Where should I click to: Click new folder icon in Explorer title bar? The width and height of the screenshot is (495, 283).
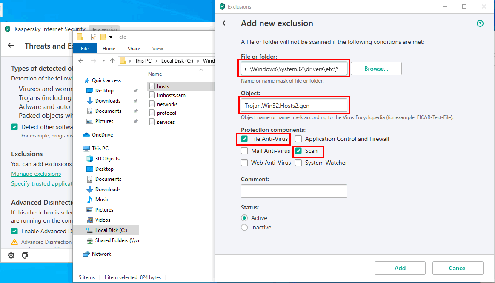[x=103, y=37]
